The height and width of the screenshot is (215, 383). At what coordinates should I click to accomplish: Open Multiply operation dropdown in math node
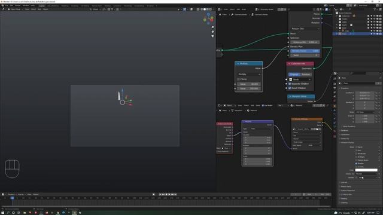click(249, 74)
